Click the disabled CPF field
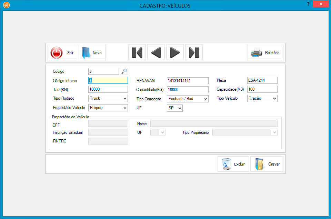The image size is (331, 219). click(x=108, y=123)
